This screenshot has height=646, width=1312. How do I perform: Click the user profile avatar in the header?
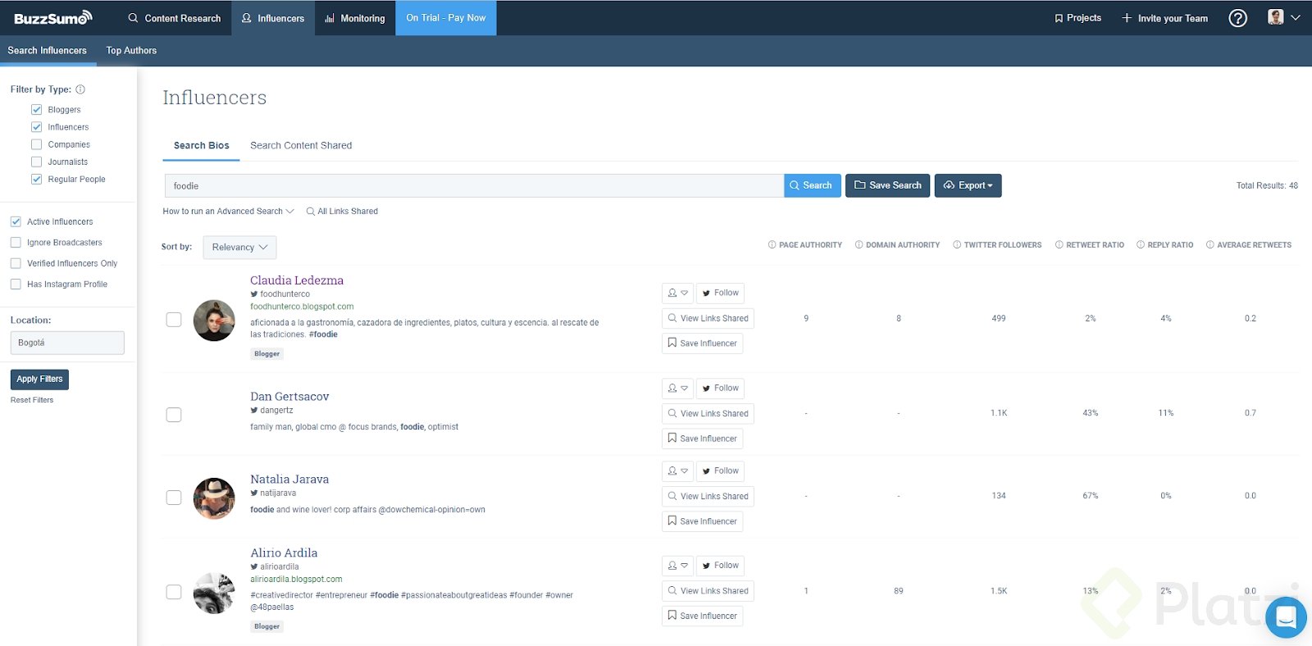1275,17
